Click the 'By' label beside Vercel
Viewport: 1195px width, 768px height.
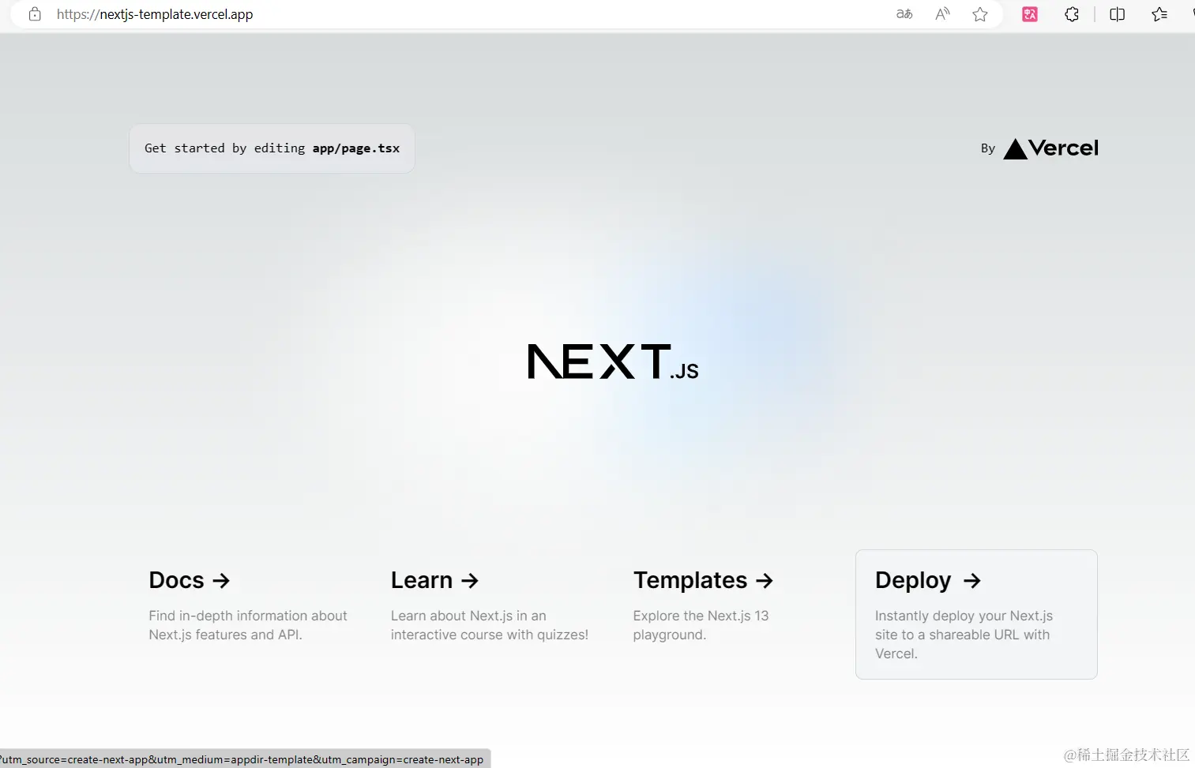(x=988, y=148)
